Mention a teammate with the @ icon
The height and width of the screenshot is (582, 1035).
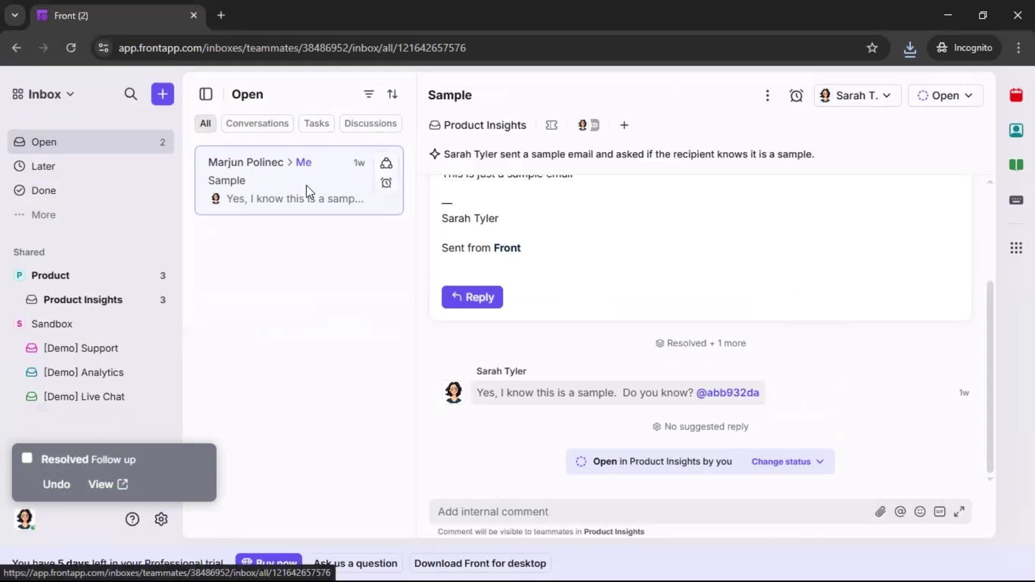(900, 511)
